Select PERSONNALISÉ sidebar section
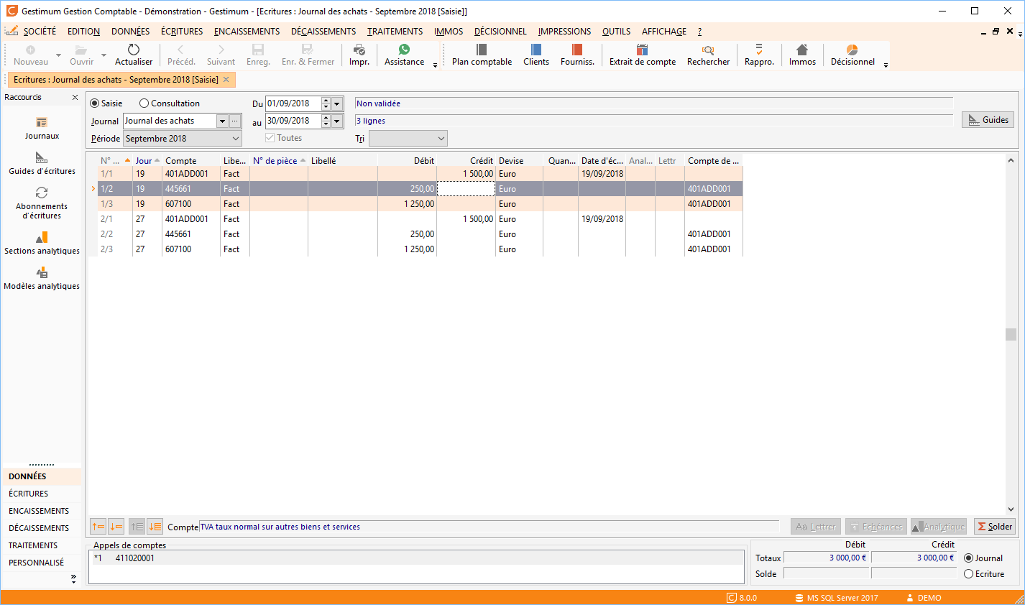The height and width of the screenshot is (605, 1025). pyautogui.click(x=41, y=563)
